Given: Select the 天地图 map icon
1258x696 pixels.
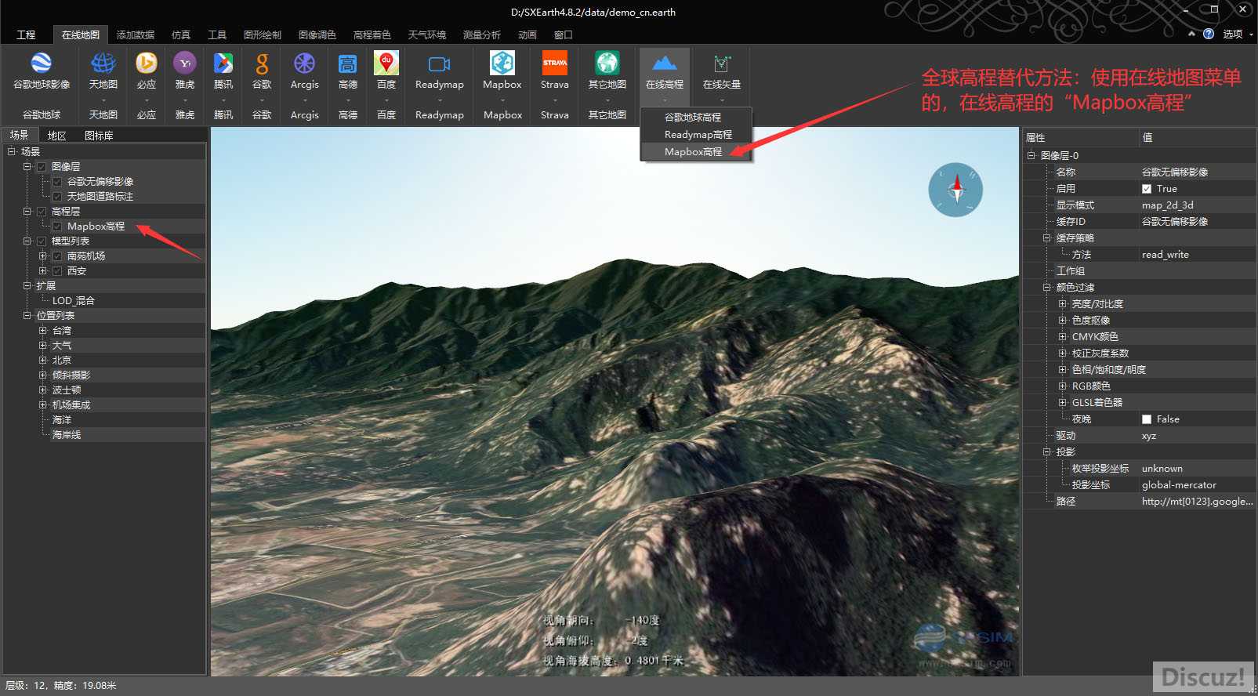Looking at the screenshot, I should tap(103, 63).
